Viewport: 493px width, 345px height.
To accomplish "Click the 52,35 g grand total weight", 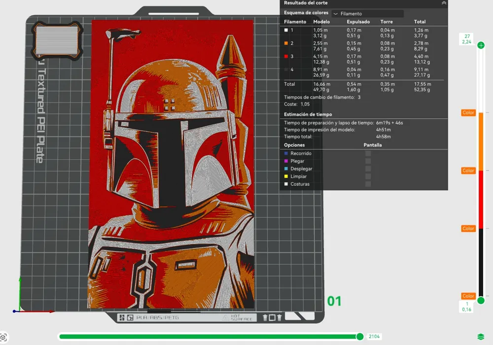I will [422, 90].
